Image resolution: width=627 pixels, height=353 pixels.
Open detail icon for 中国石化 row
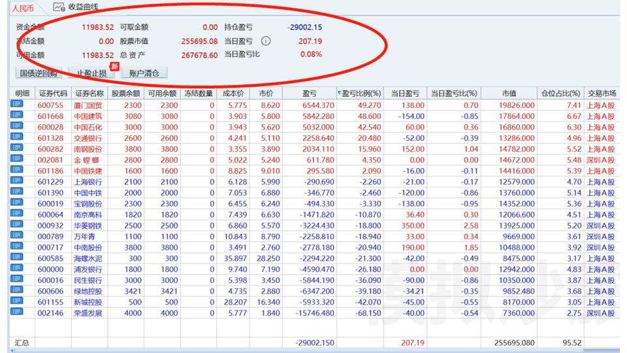tap(17, 126)
